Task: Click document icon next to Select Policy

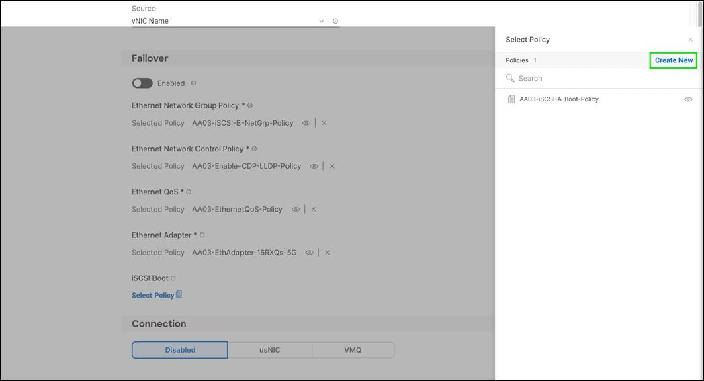Action: pyautogui.click(x=179, y=294)
